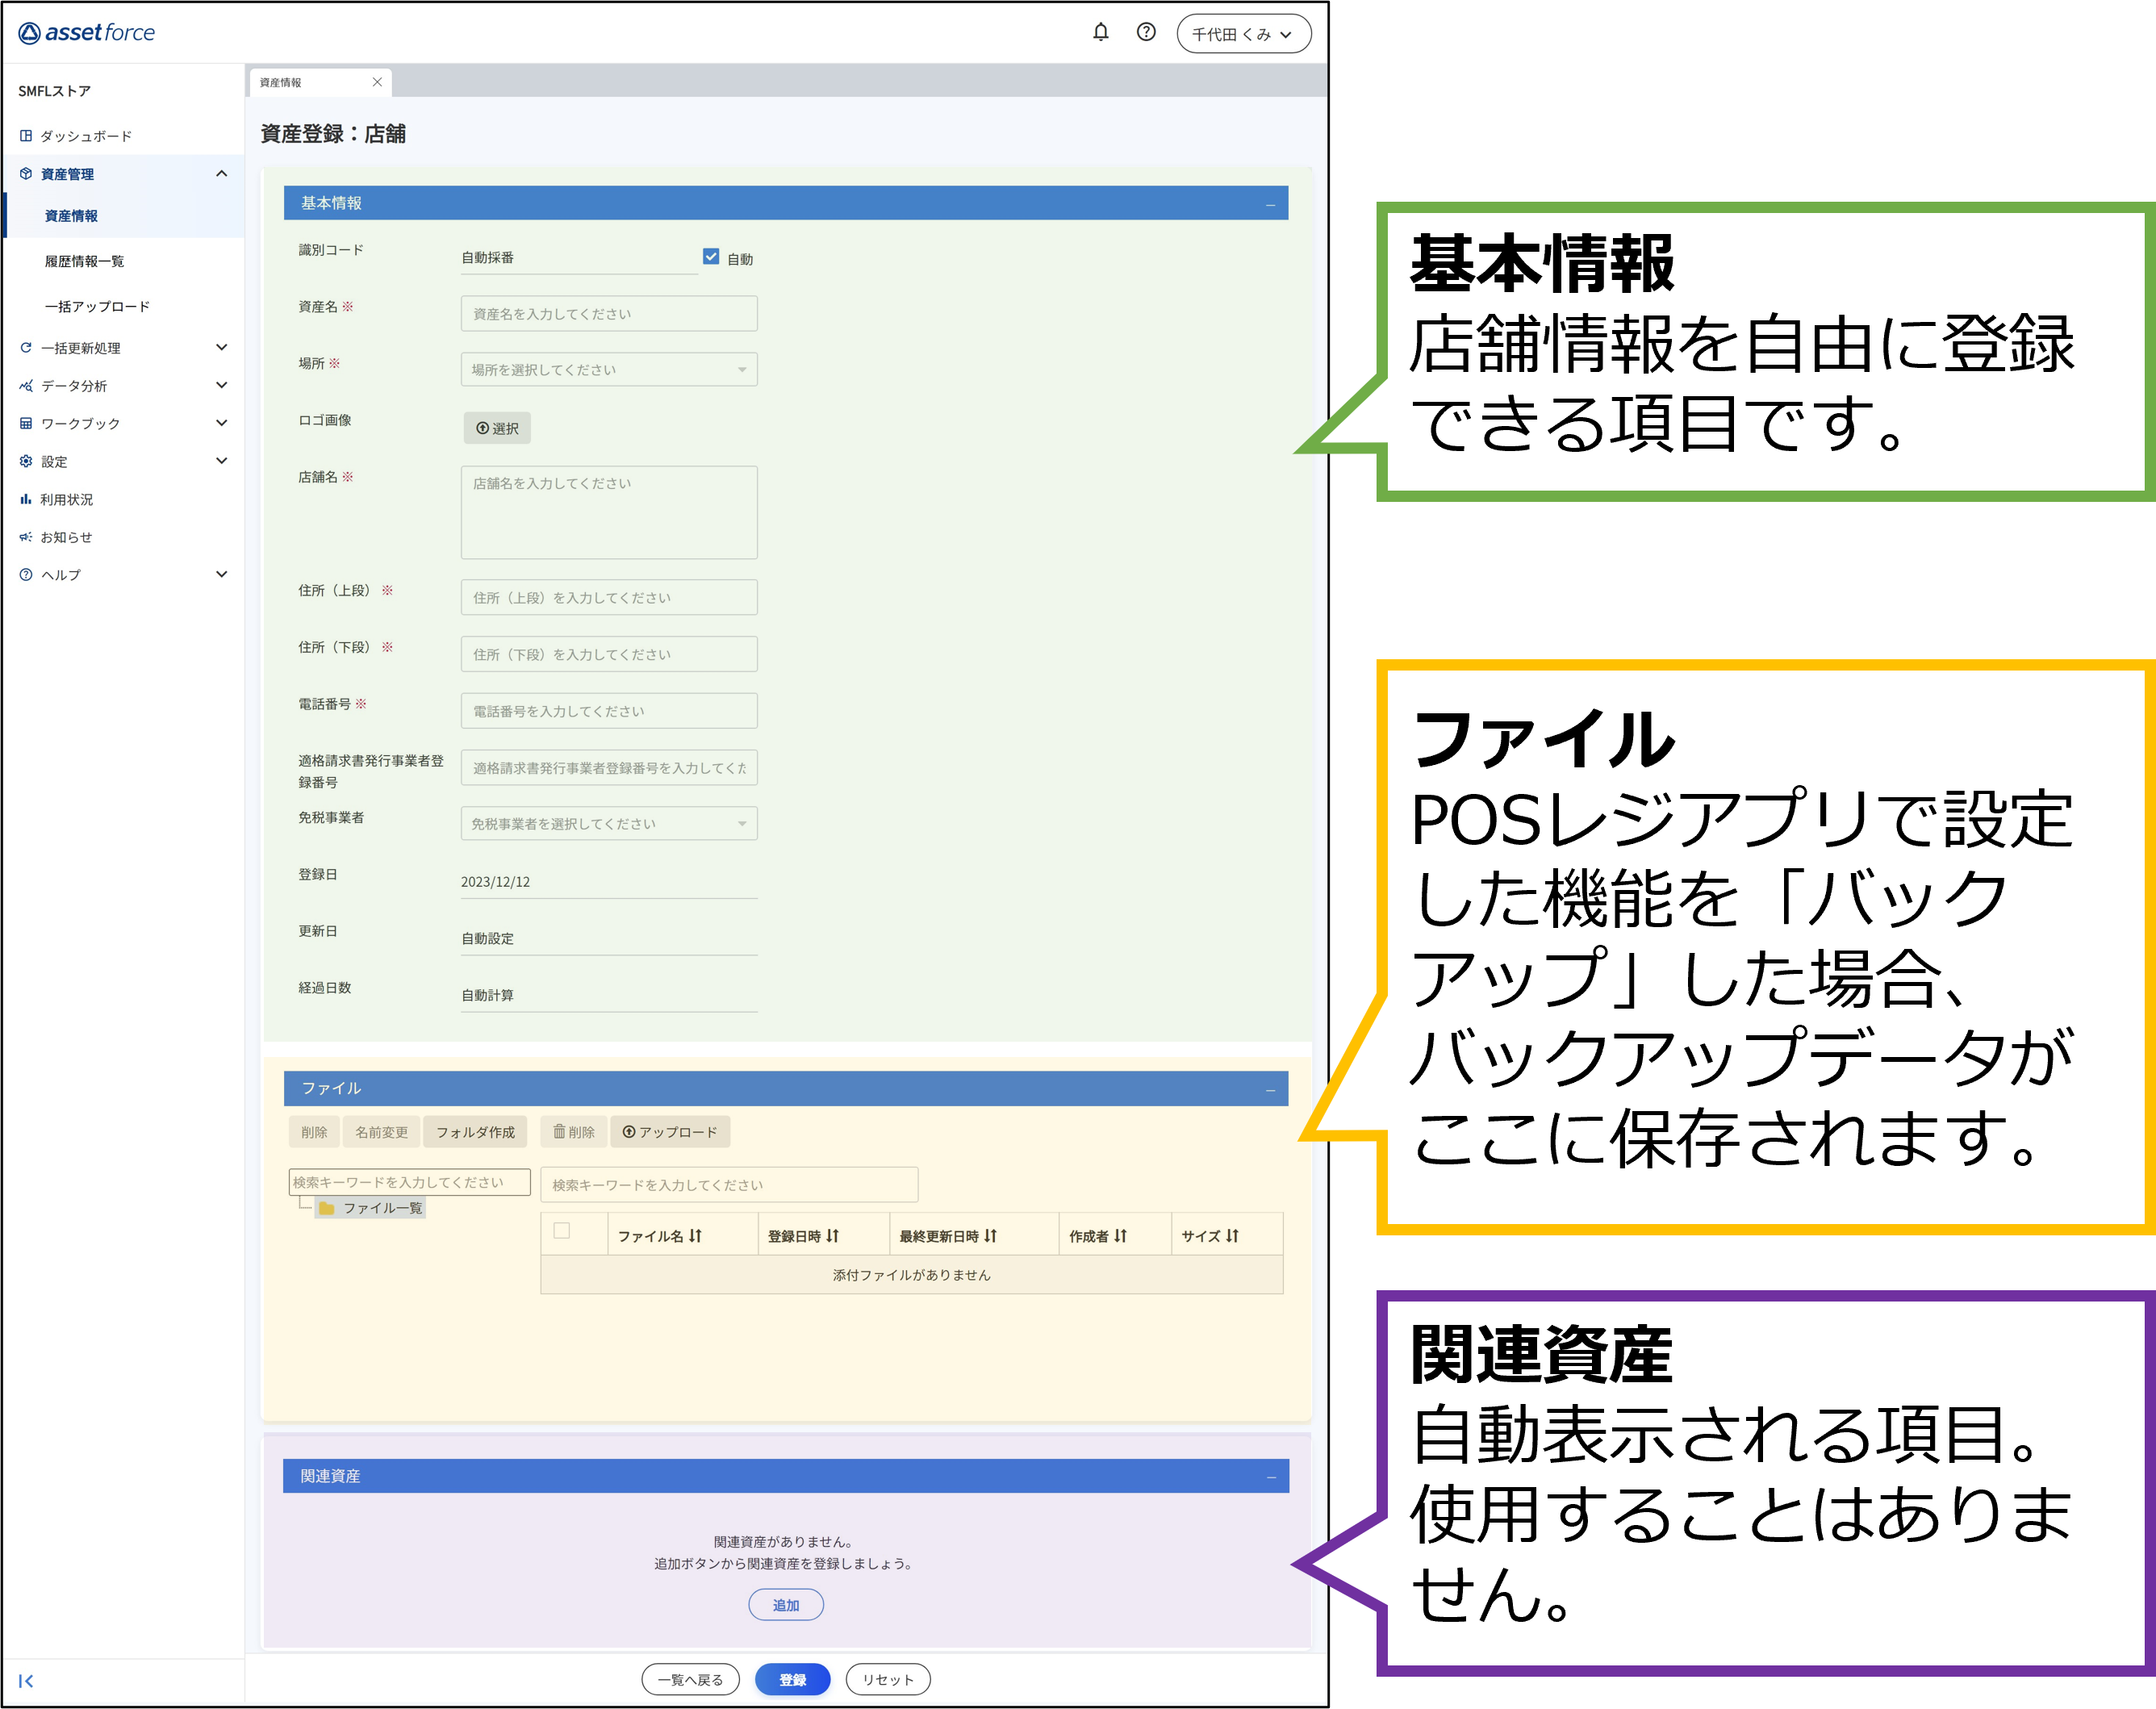This screenshot has height=1709, width=2156.
Task: Click the データ分析 analysis icon
Action: click(25, 385)
